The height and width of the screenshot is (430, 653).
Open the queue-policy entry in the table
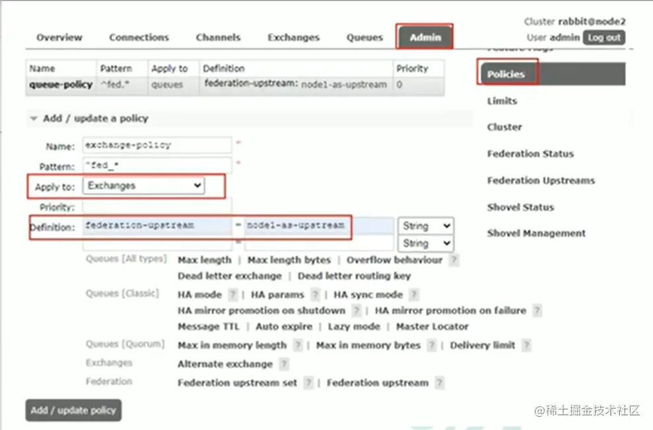61,85
